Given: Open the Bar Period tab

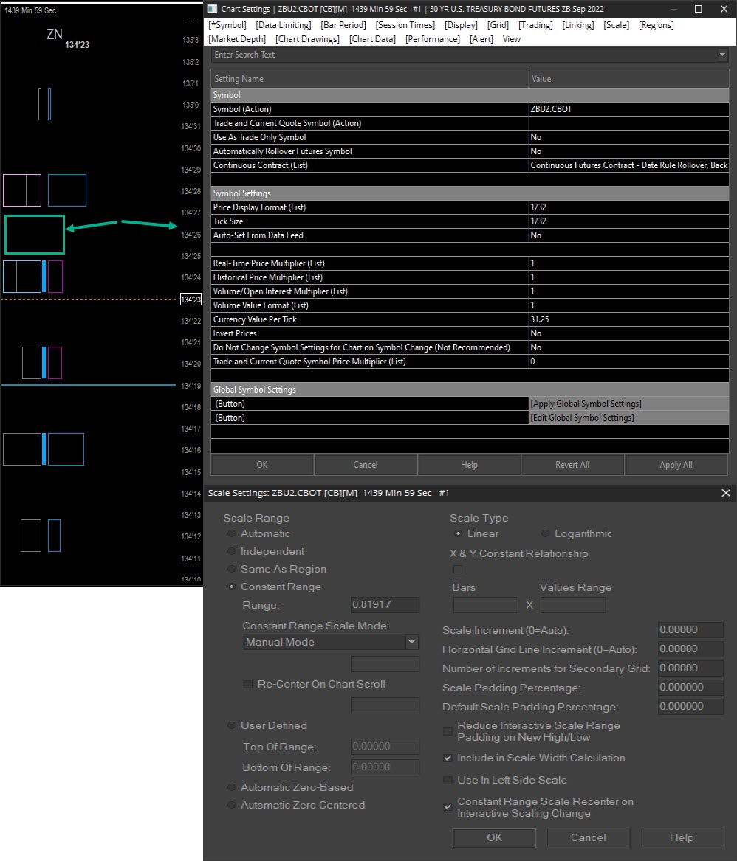Looking at the screenshot, I should 343,25.
